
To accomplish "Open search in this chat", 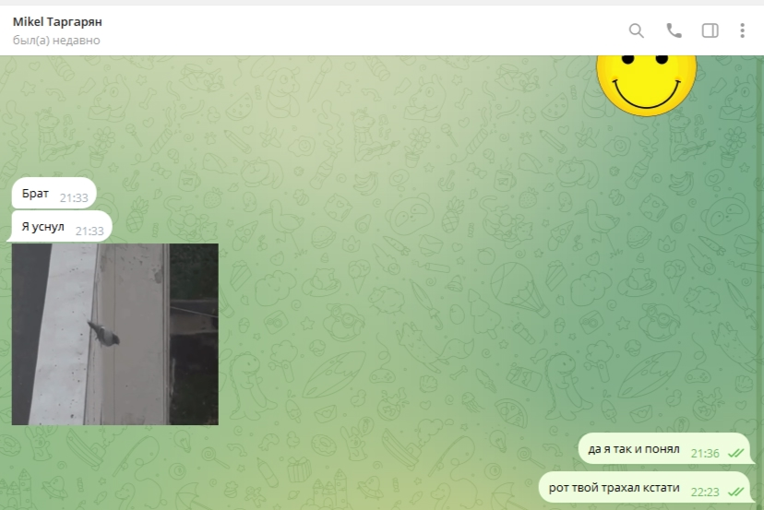I will pos(636,30).
